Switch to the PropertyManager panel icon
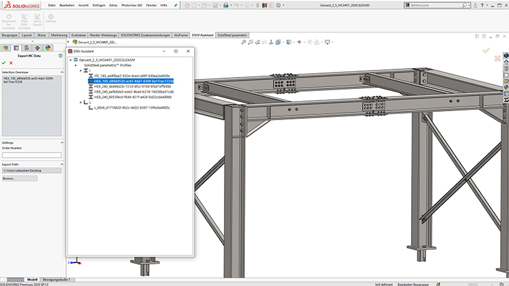The width and height of the screenshot is (509, 286). click(x=16, y=48)
